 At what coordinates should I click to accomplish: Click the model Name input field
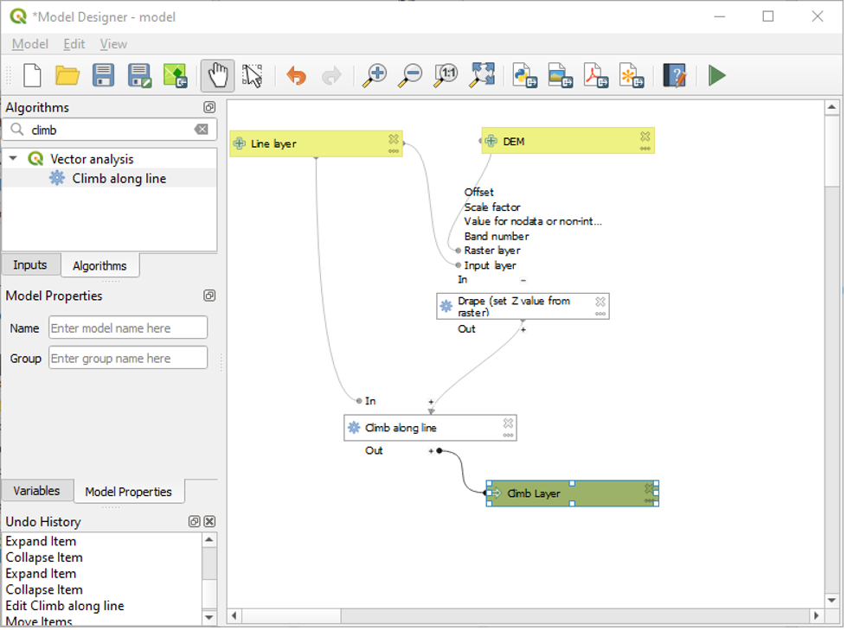128,328
